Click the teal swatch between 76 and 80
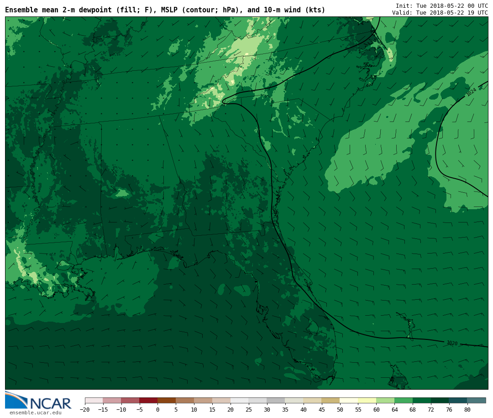 pos(458,400)
